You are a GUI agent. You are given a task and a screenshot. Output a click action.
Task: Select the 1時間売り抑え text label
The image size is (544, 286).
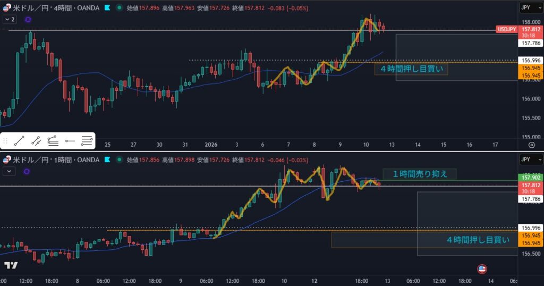tap(419, 174)
